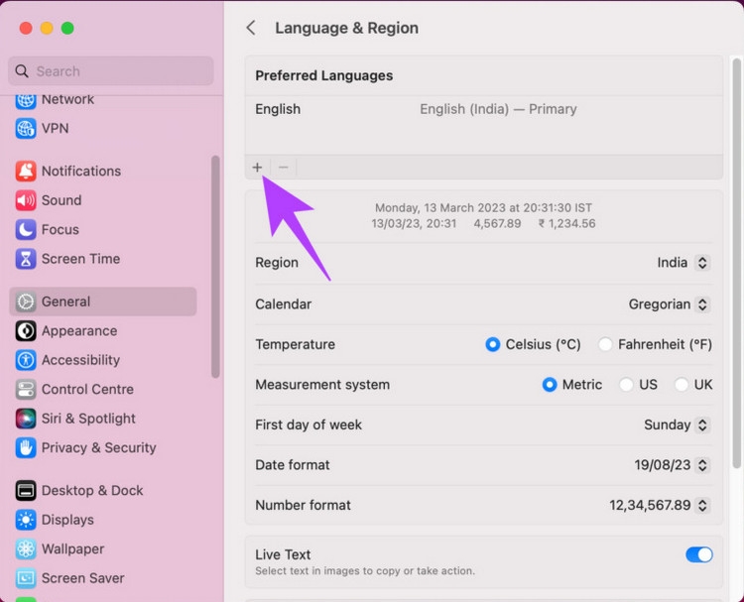Viewport: 744px width, 602px height.
Task: Click the Privacy & Security hand icon
Action: [26, 448]
